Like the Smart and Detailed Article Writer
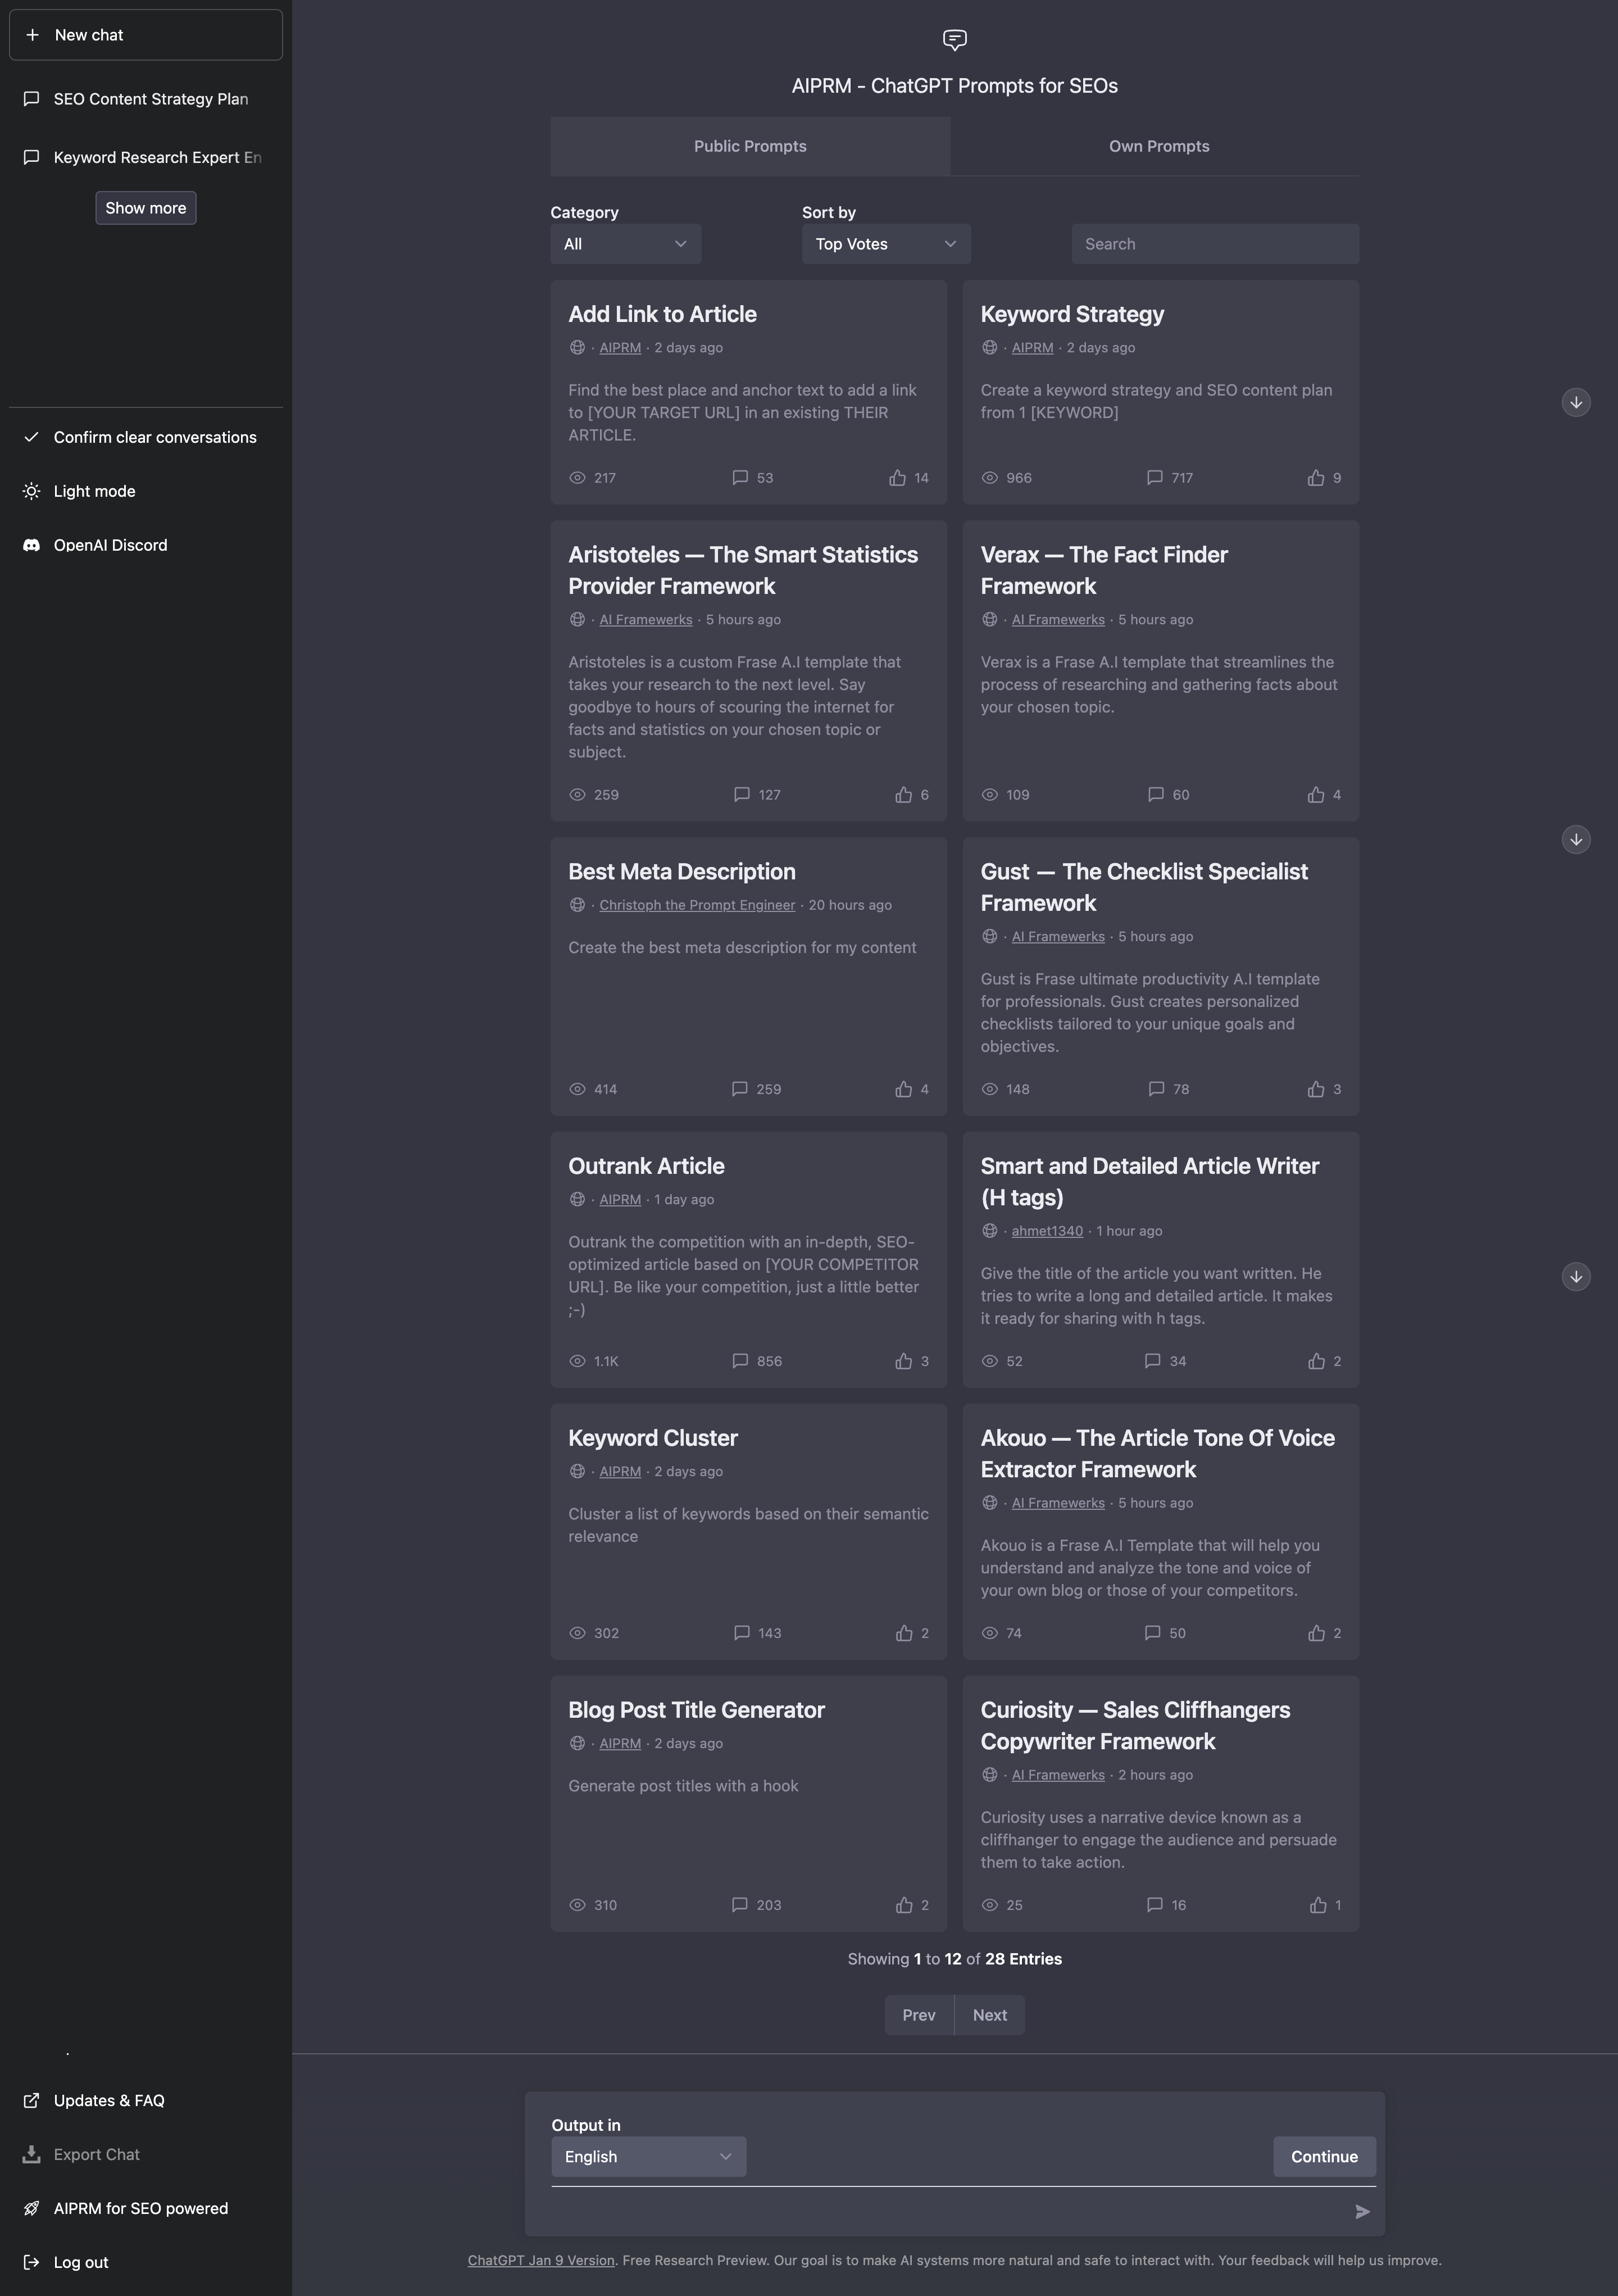The height and width of the screenshot is (2296, 1618). pyautogui.click(x=1316, y=1361)
